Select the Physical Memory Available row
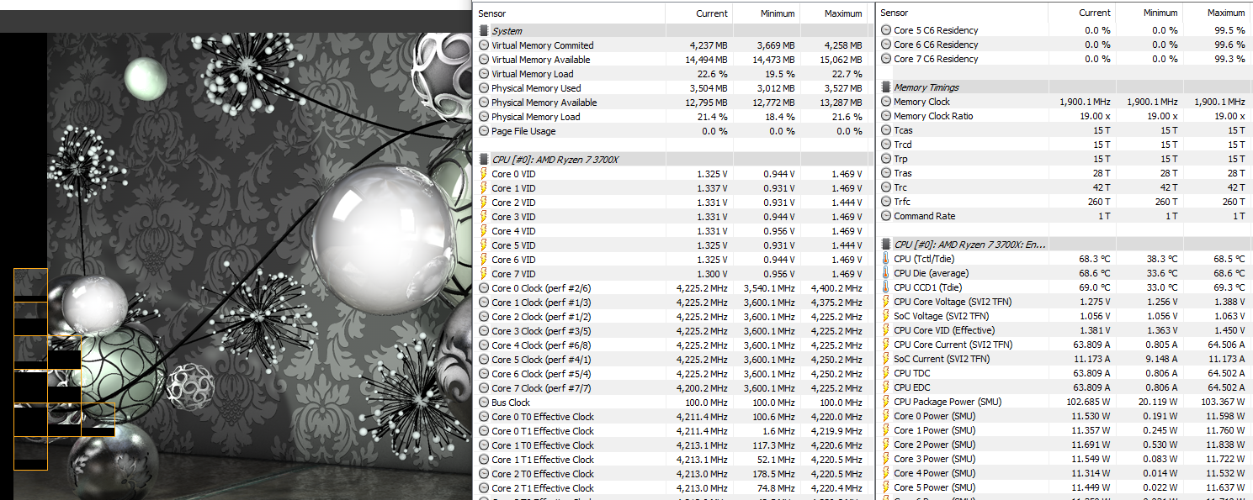The width and height of the screenshot is (1253, 500). pyautogui.click(x=672, y=103)
